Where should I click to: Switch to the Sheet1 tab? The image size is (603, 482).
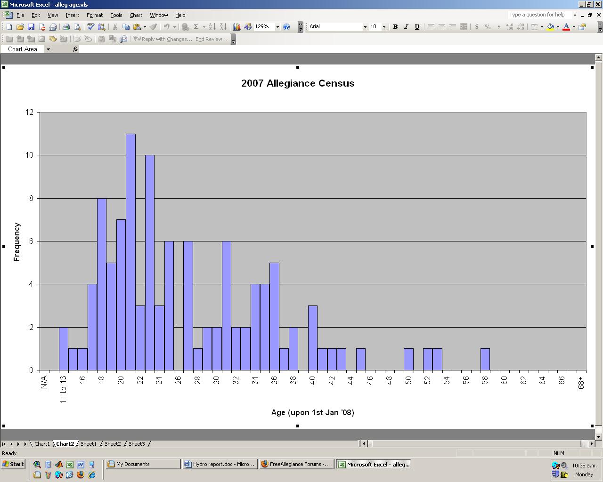coord(88,444)
